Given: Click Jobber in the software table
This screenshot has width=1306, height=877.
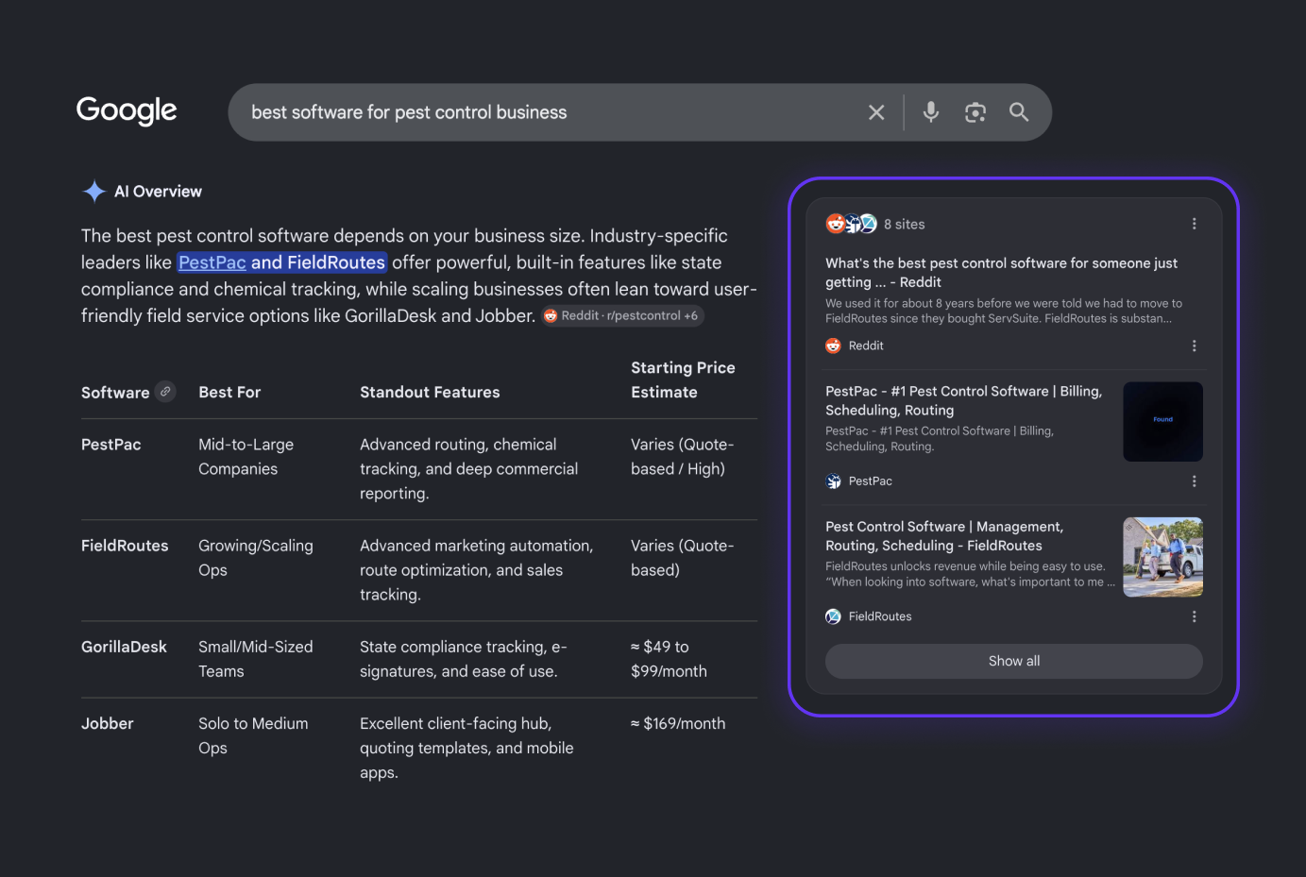Looking at the screenshot, I should coord(108,723).
